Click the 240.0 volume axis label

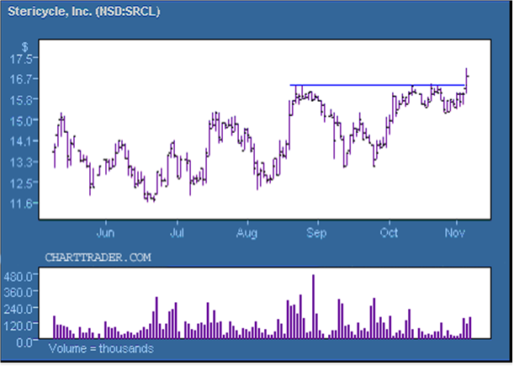pos(18,309)
